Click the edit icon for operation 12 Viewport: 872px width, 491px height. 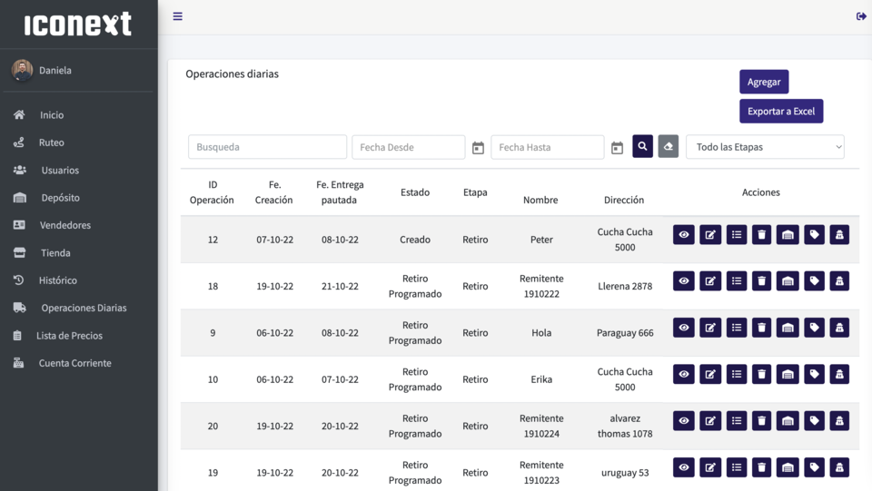(x=710, y=235)
